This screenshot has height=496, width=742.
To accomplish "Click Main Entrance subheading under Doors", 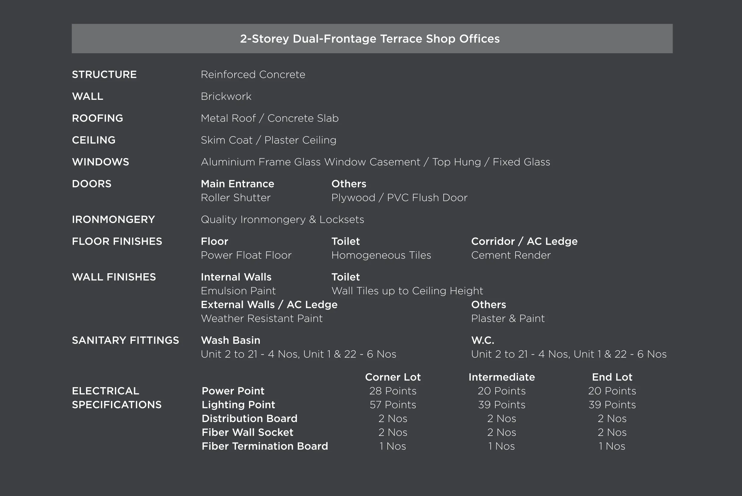I will (237, 183).
